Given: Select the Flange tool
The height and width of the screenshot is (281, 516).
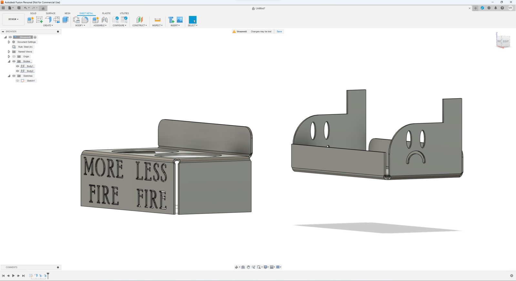Looking at the screenshot, I should tap(48, 20).
